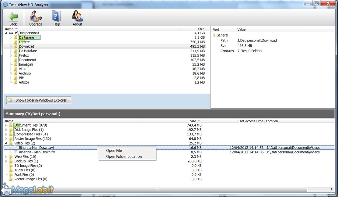338x197 pixels.
Task: Expand the Archivio folder node
Action: 11,73
